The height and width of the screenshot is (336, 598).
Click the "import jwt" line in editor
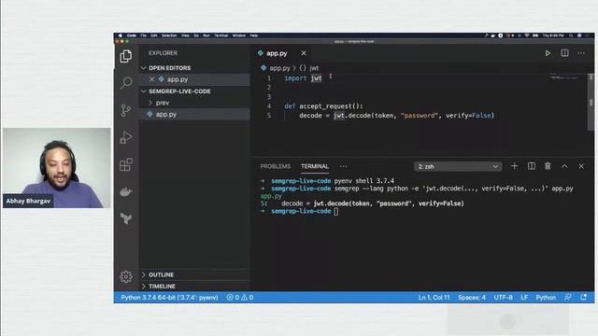click(x=303, y=78)
